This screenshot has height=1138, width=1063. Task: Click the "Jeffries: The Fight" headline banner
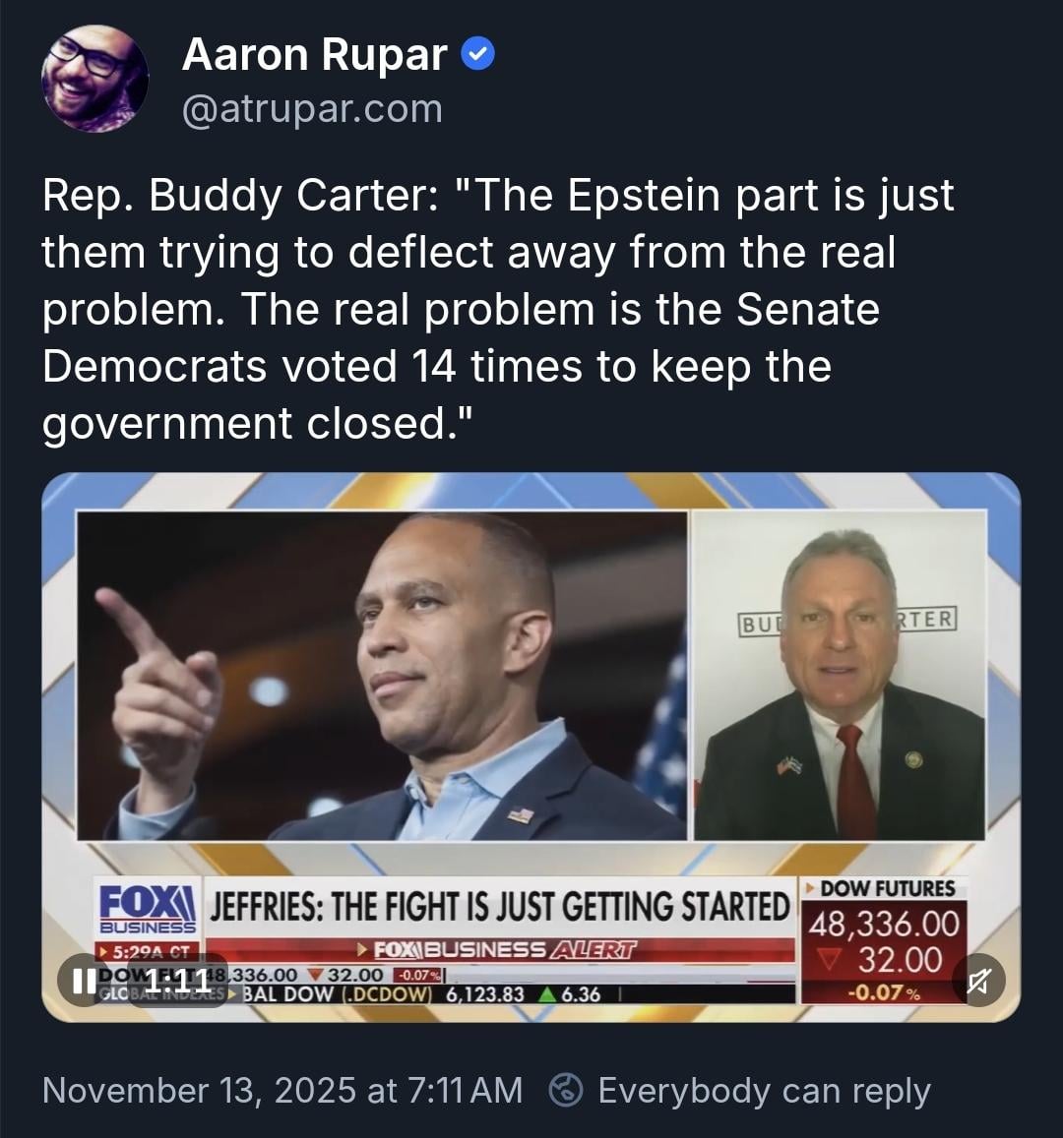(x=499, y=907)
